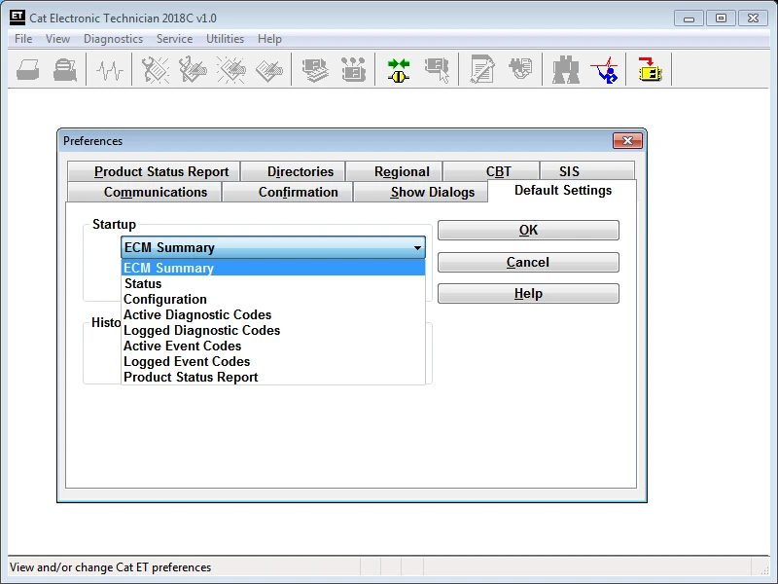Open the Service menu
778x584 pixels.
pyautogui.click(x=175, y=39)
